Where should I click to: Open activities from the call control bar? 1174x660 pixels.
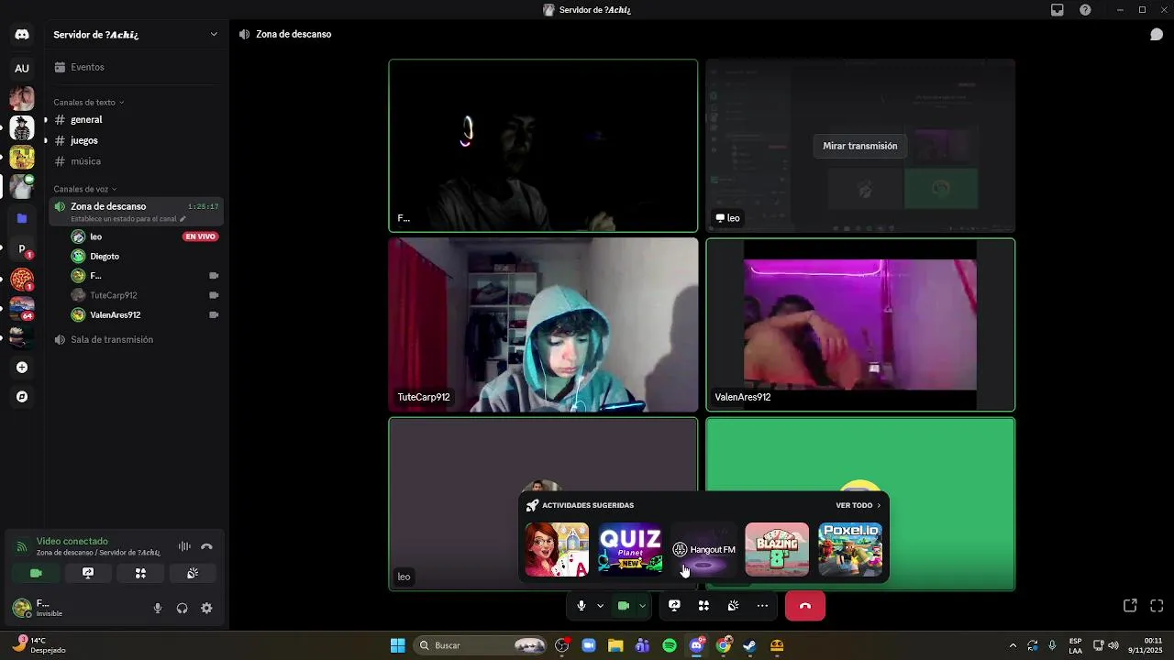tap(703, 606)
